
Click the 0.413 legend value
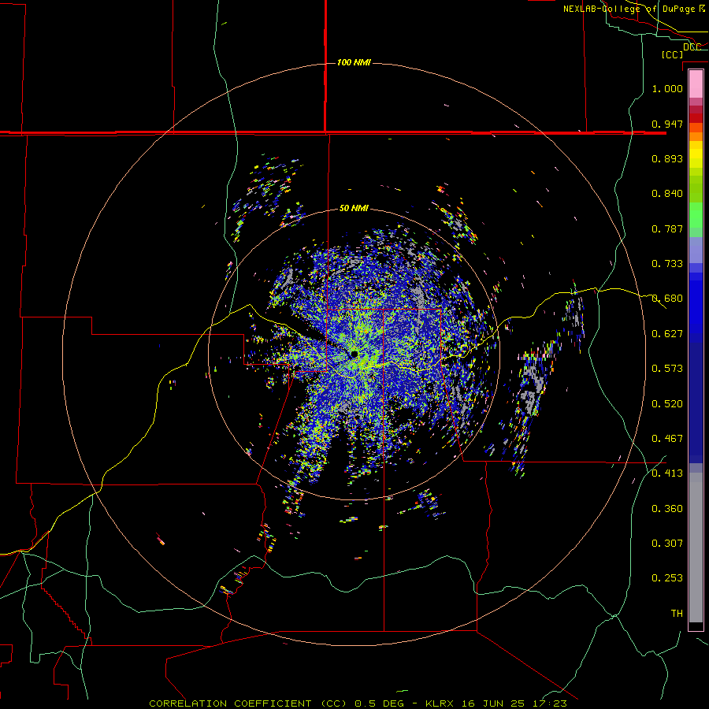click(x=667, y=473)
